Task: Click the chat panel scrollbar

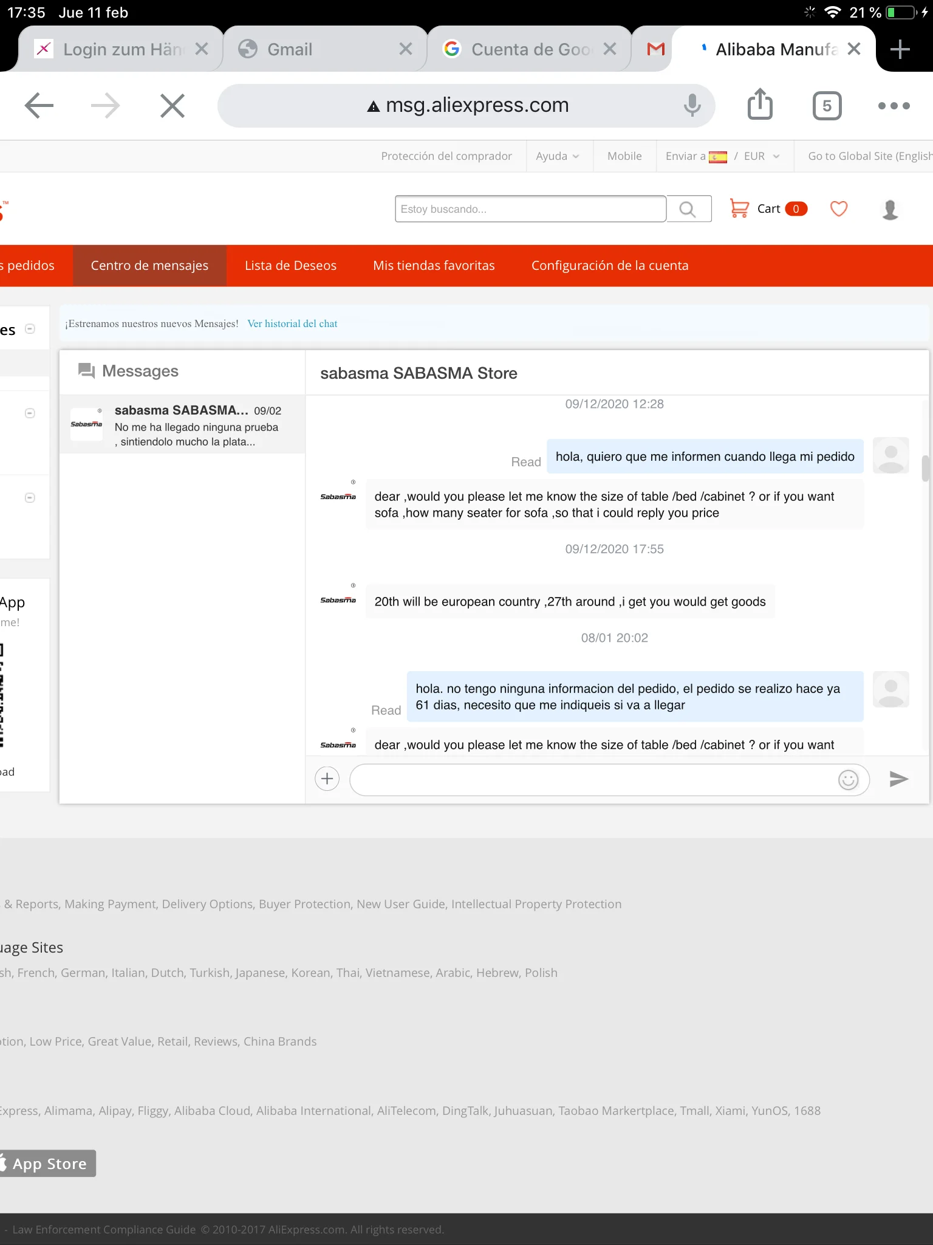Action: pos(925,468)
